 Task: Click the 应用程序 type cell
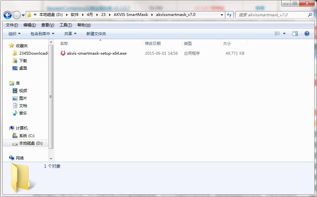tap(192, 53)
